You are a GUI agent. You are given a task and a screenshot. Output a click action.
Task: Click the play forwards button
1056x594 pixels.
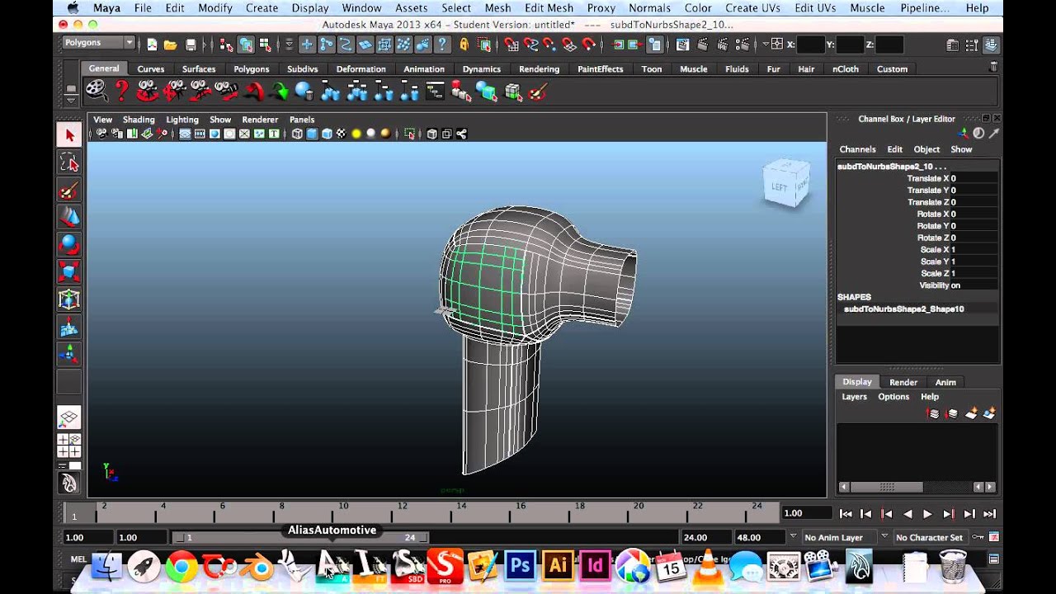click(x=927, y=513)
